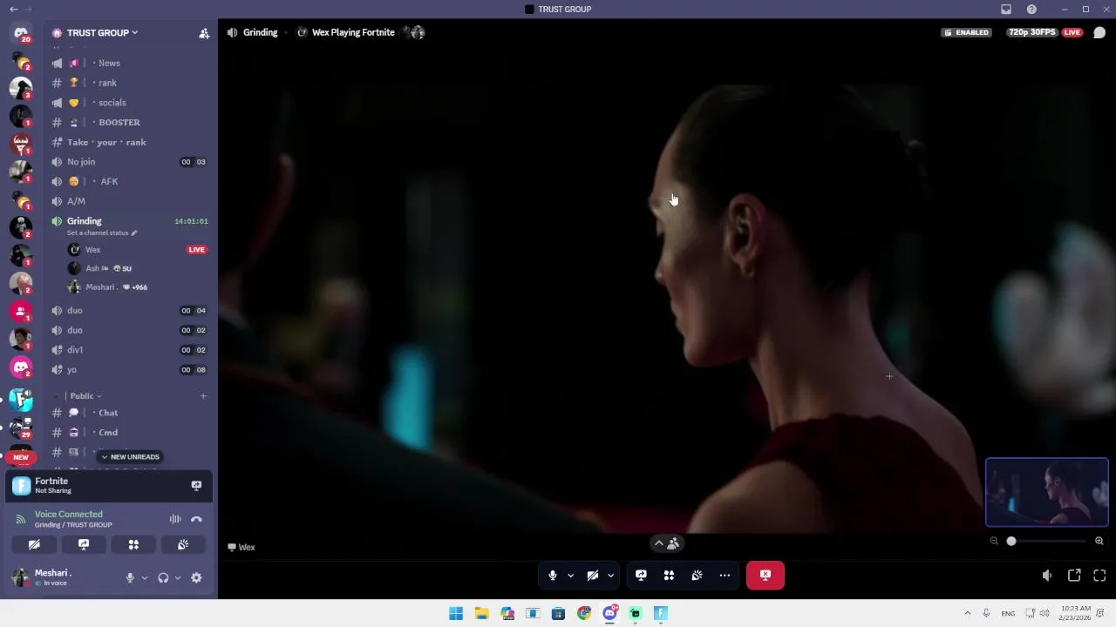Adjust stream volume speaker icon
1116x627 pixels.
(x=1047, y=575)
